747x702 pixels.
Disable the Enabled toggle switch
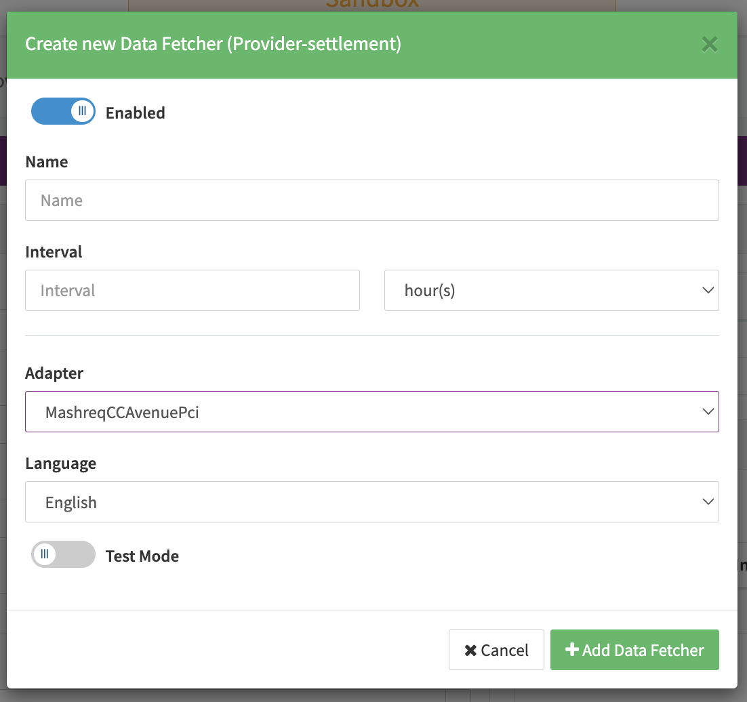[63, 111]
